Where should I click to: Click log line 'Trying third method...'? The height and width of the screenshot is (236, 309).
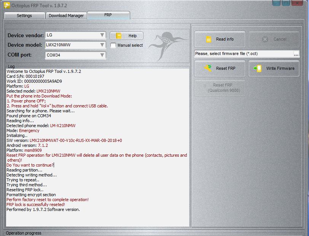coord(27,185)
